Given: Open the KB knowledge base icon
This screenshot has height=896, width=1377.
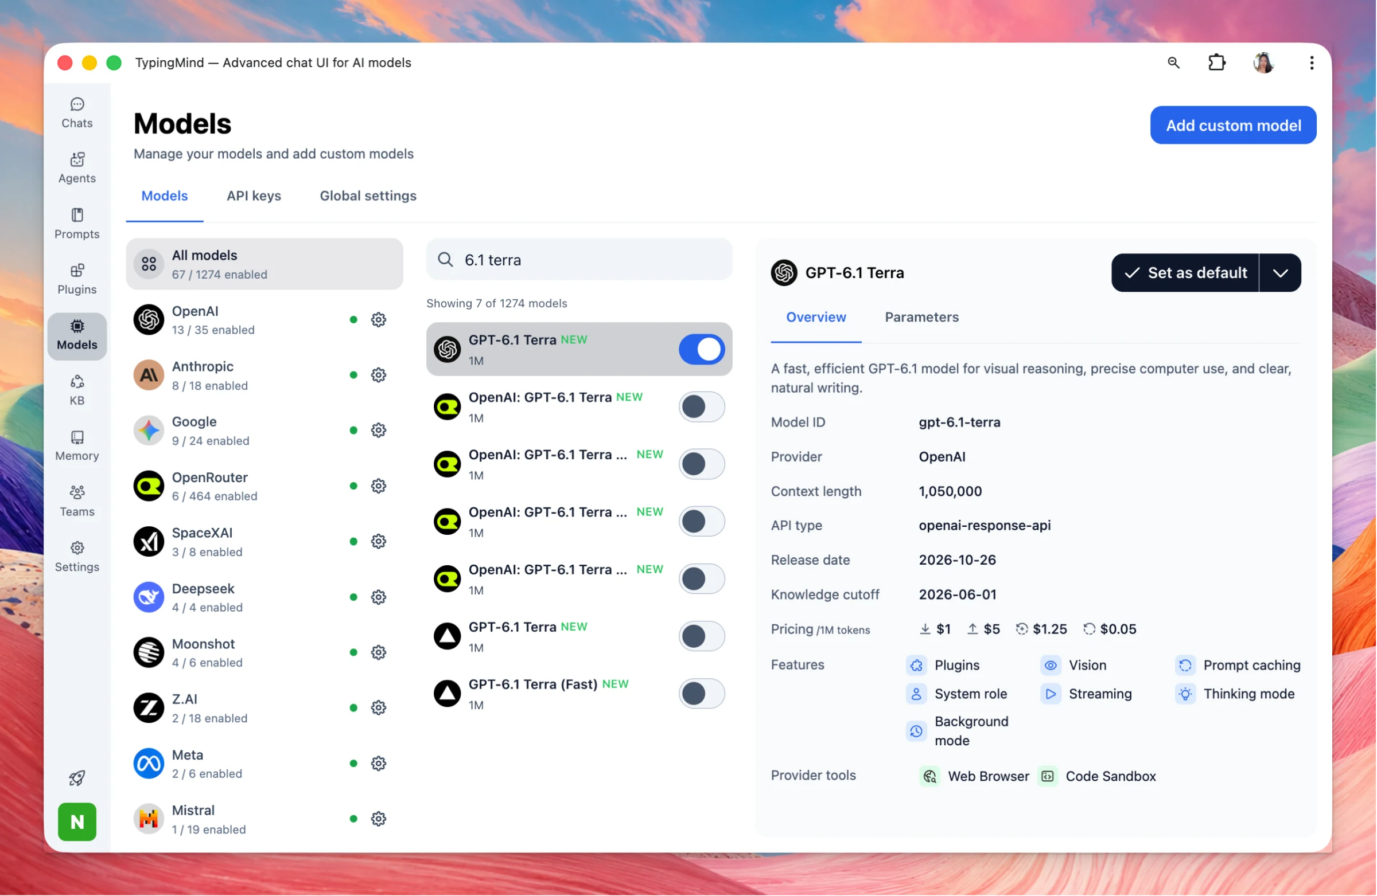Looking at the screenshot, I should pyautogui.click(x=77, y=390).
